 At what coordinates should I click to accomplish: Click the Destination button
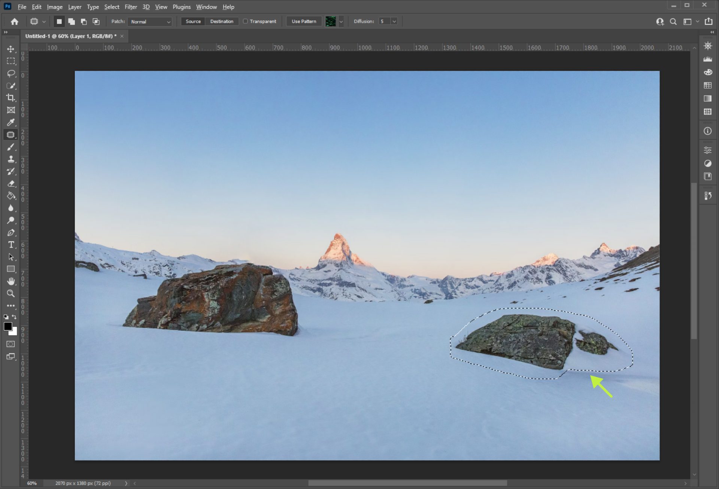[x=222, y=21]
